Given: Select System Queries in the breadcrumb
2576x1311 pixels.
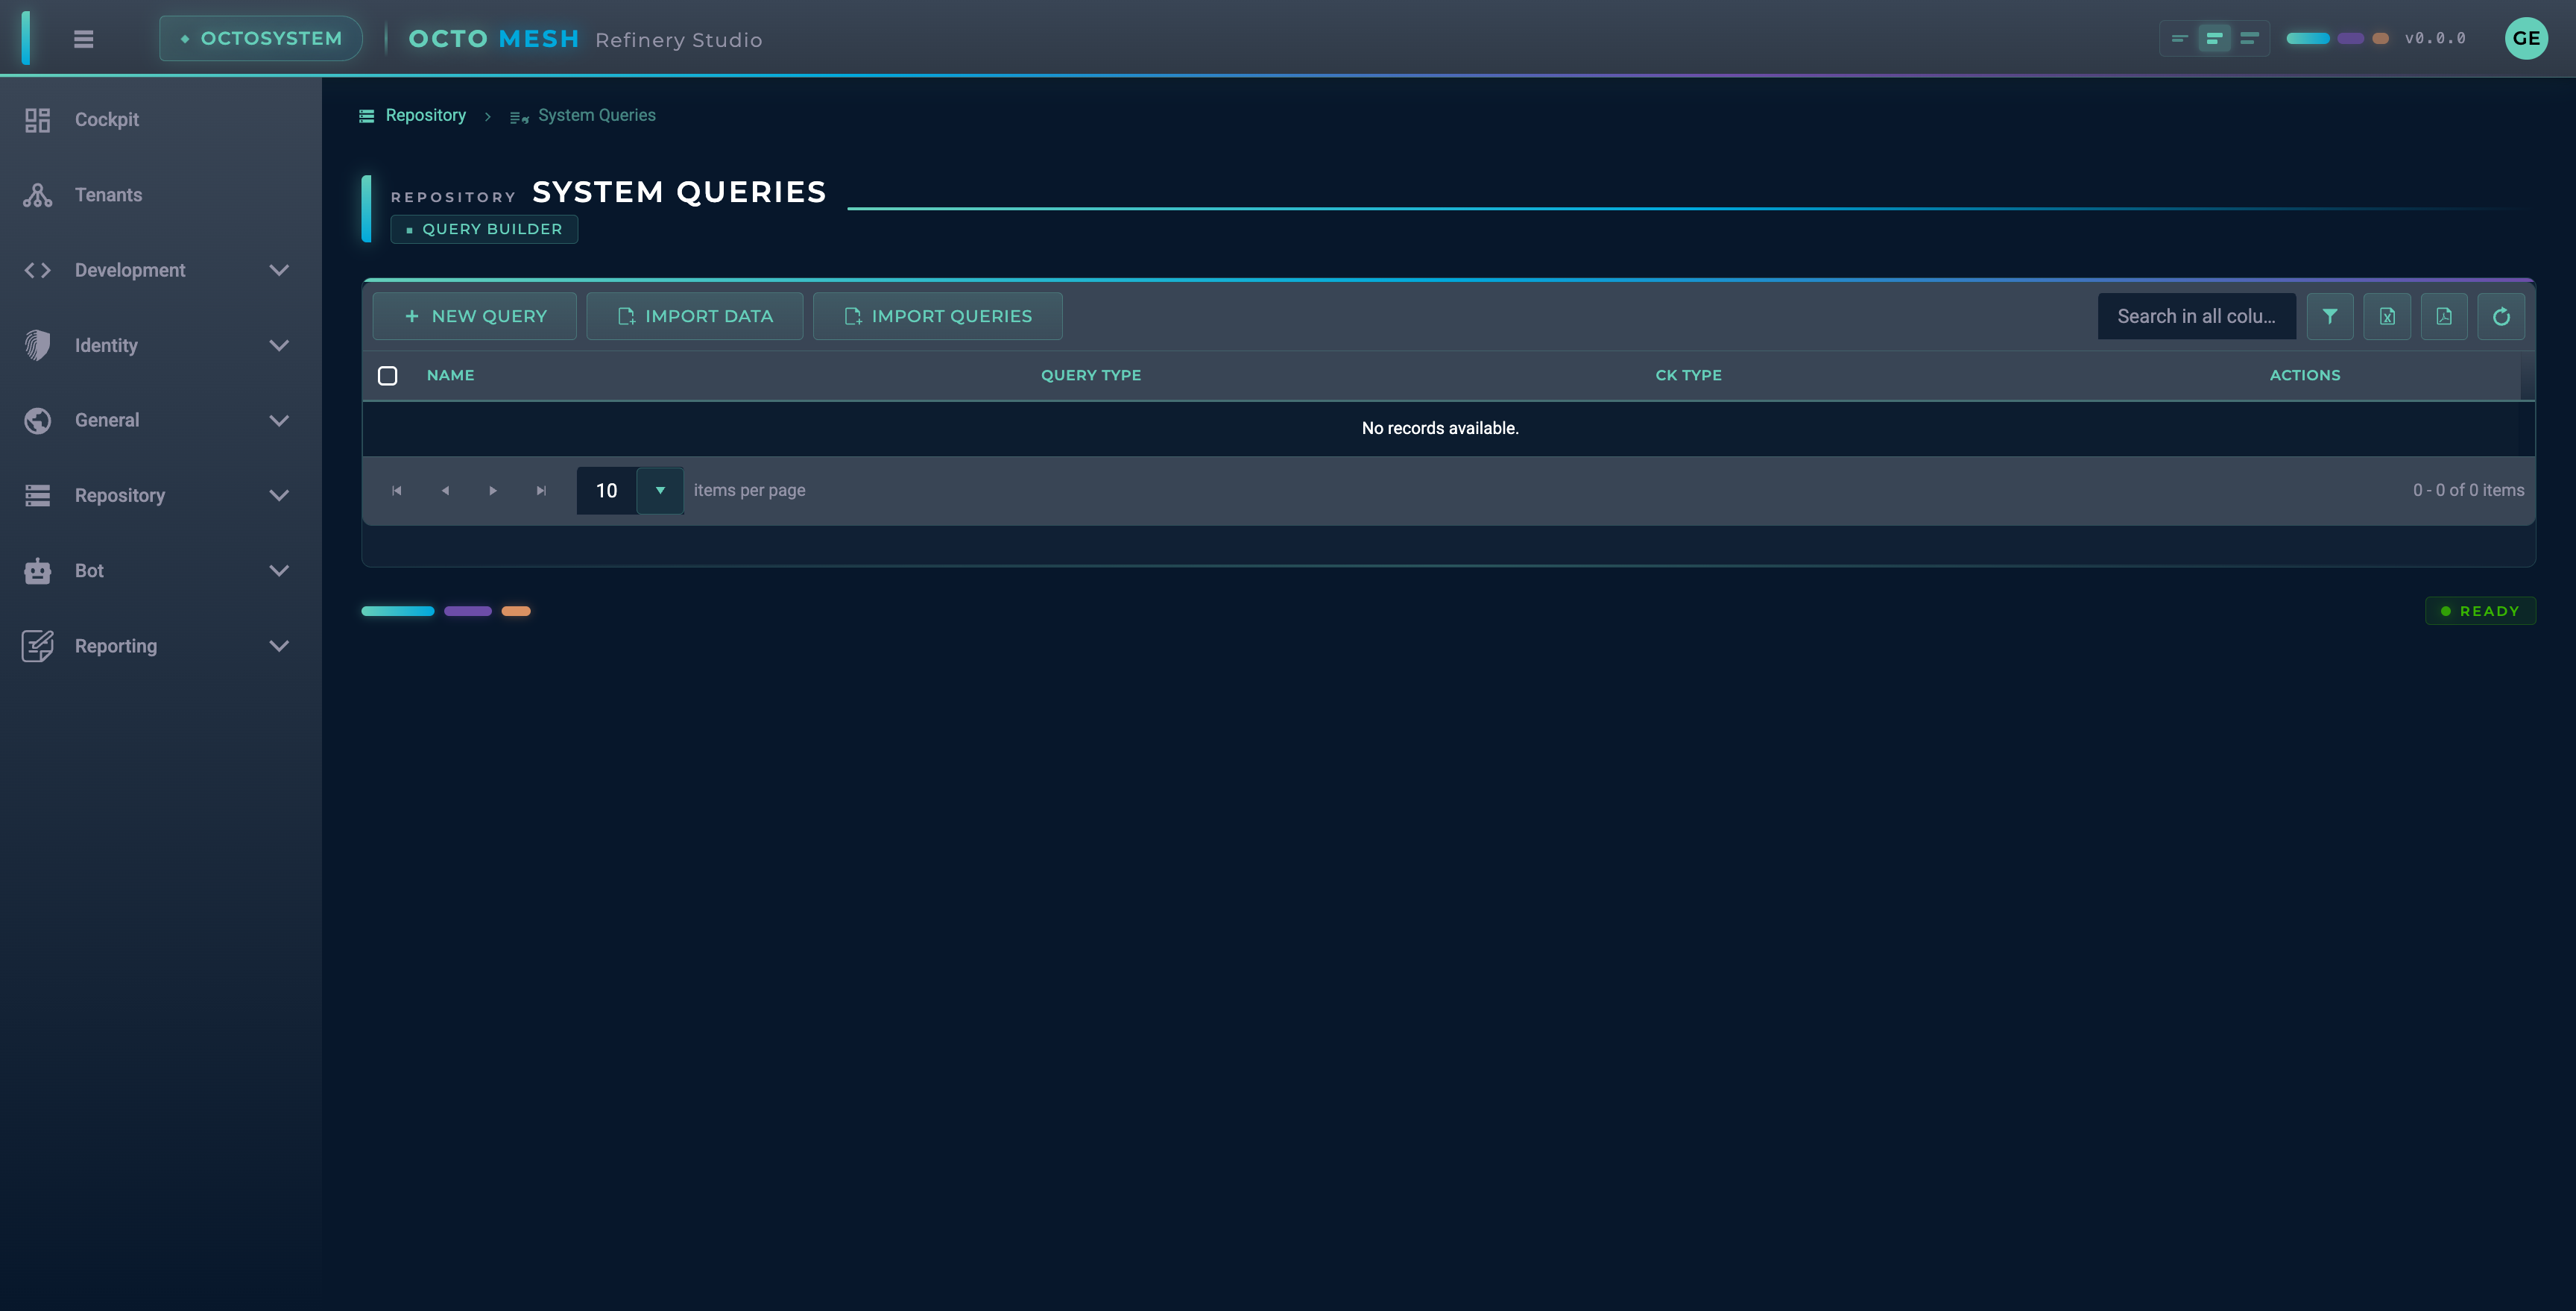Looking at the screenshot, I should 596,115.
